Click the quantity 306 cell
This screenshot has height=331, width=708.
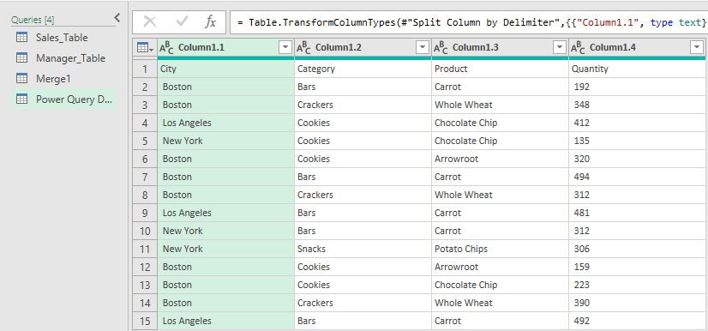pyautogui.click(x=637, y=249)
